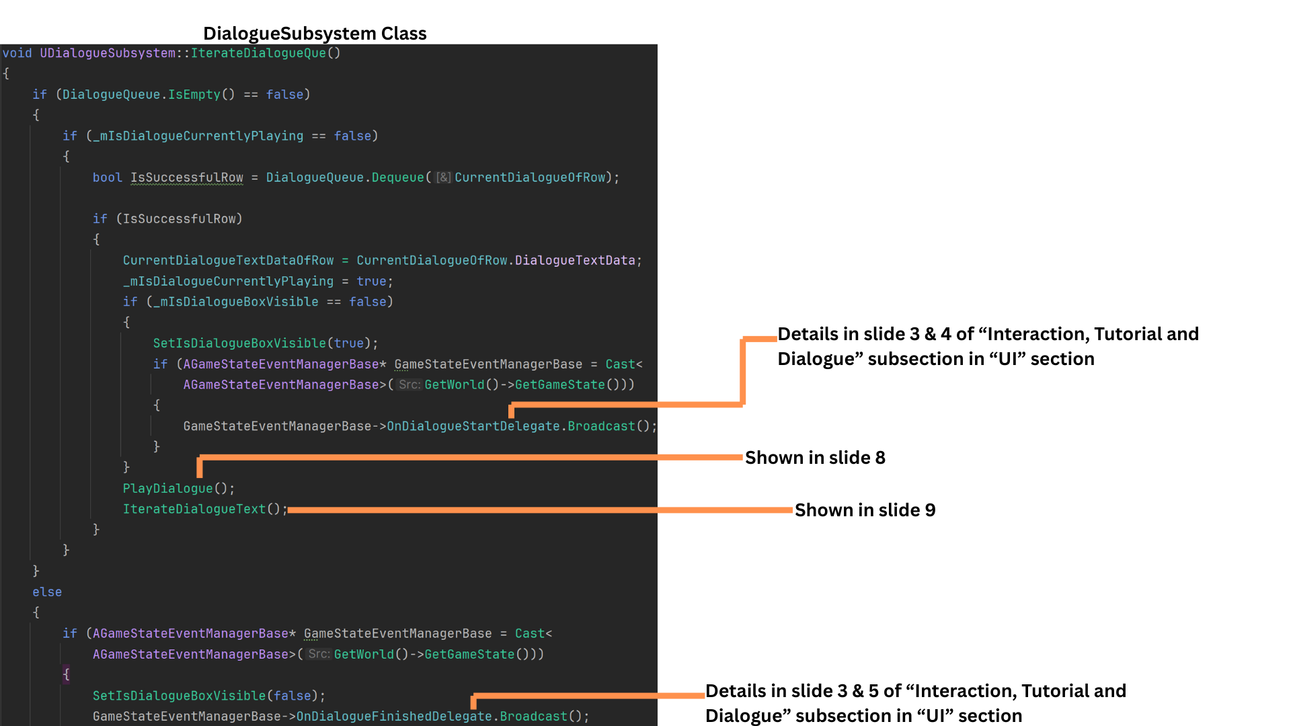Click the "DialogueSubsystem Class" heading
This screenshot has height=726, width=1291.
coord(315,34)
